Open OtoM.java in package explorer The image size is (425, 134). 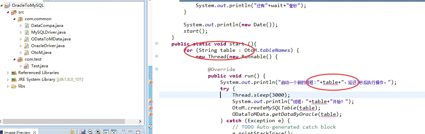point(41,53)
